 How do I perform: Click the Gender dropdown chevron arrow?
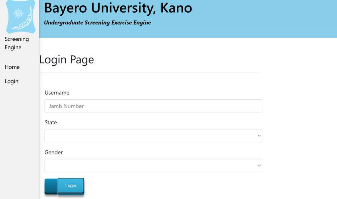coord(259,166)
